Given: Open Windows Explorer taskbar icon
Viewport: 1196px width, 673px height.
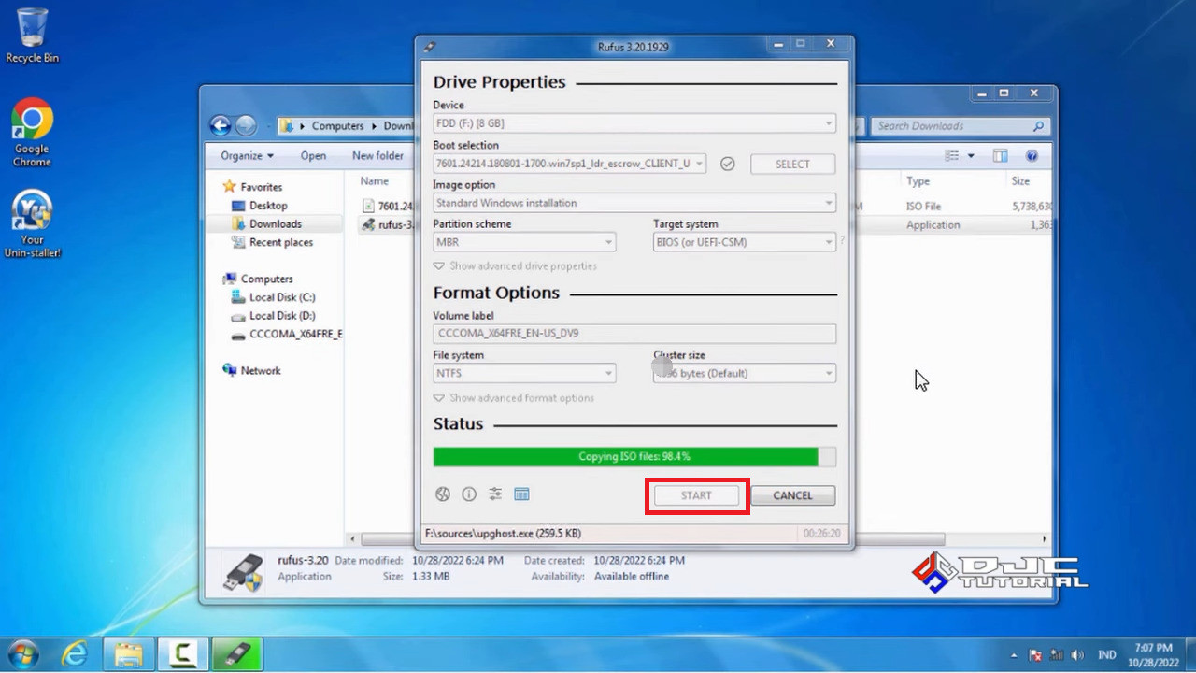Looking at the screenshot, I should (x=129, y=653).
